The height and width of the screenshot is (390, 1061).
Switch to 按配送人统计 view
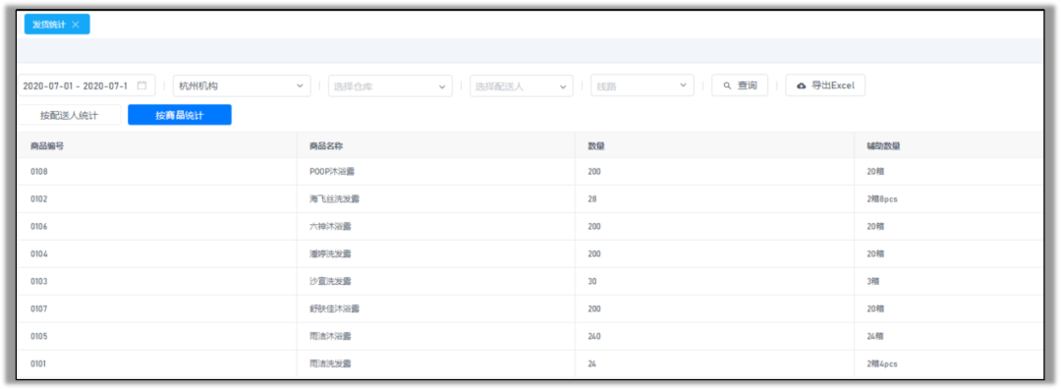(x=69, y=115)
